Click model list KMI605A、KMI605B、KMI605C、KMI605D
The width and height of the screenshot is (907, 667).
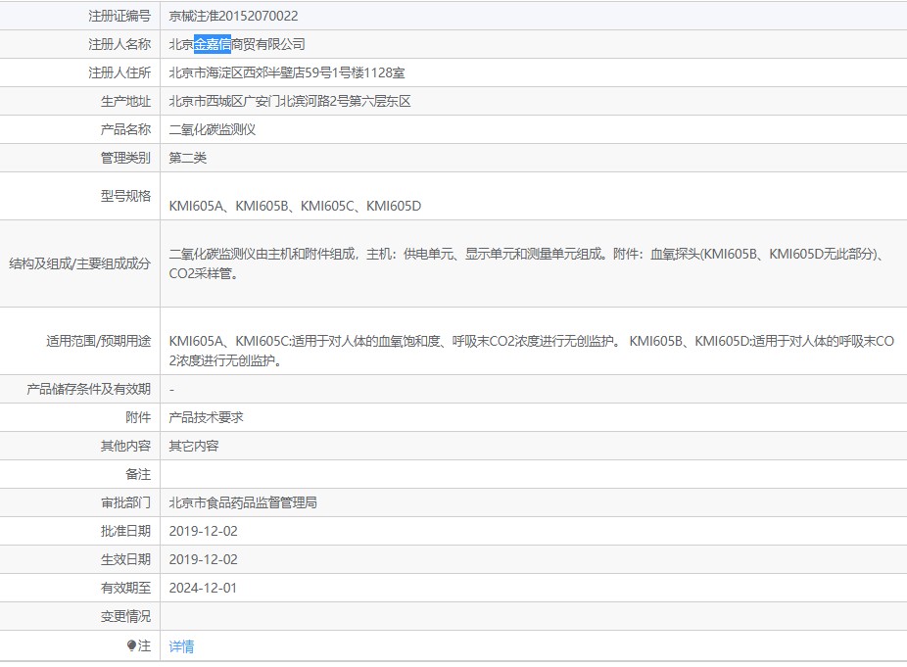pyautogui.click(x=295, y=206)
